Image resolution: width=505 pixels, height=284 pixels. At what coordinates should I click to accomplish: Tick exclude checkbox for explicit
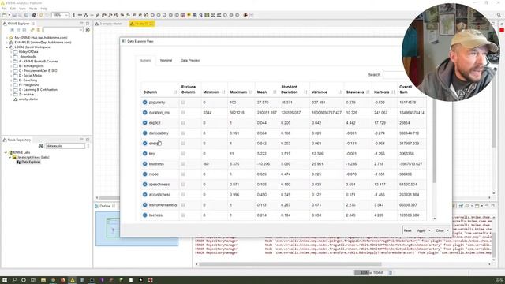pyautogui.click(x=183, y=123)
